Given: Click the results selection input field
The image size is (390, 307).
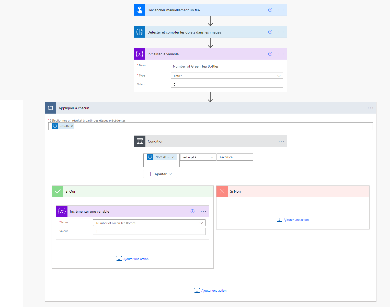Looking at the screenshot, I should (210, 126).
